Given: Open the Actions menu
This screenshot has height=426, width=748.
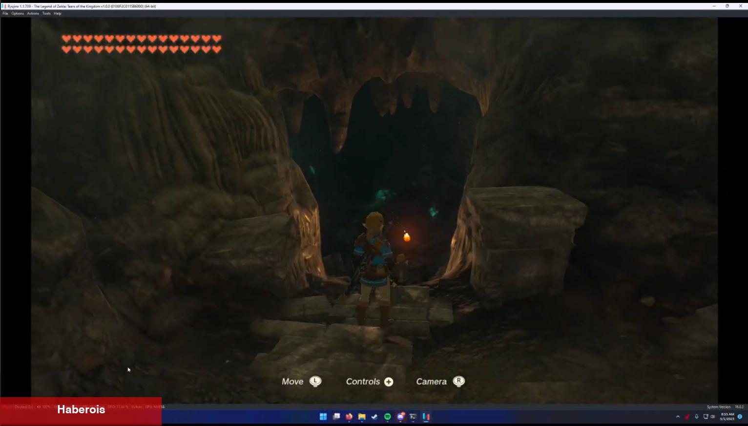Looking at the screenshot, I should tap(33, 13).
